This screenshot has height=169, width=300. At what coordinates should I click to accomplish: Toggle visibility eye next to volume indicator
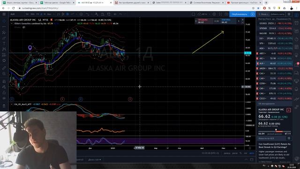(24, 27)
